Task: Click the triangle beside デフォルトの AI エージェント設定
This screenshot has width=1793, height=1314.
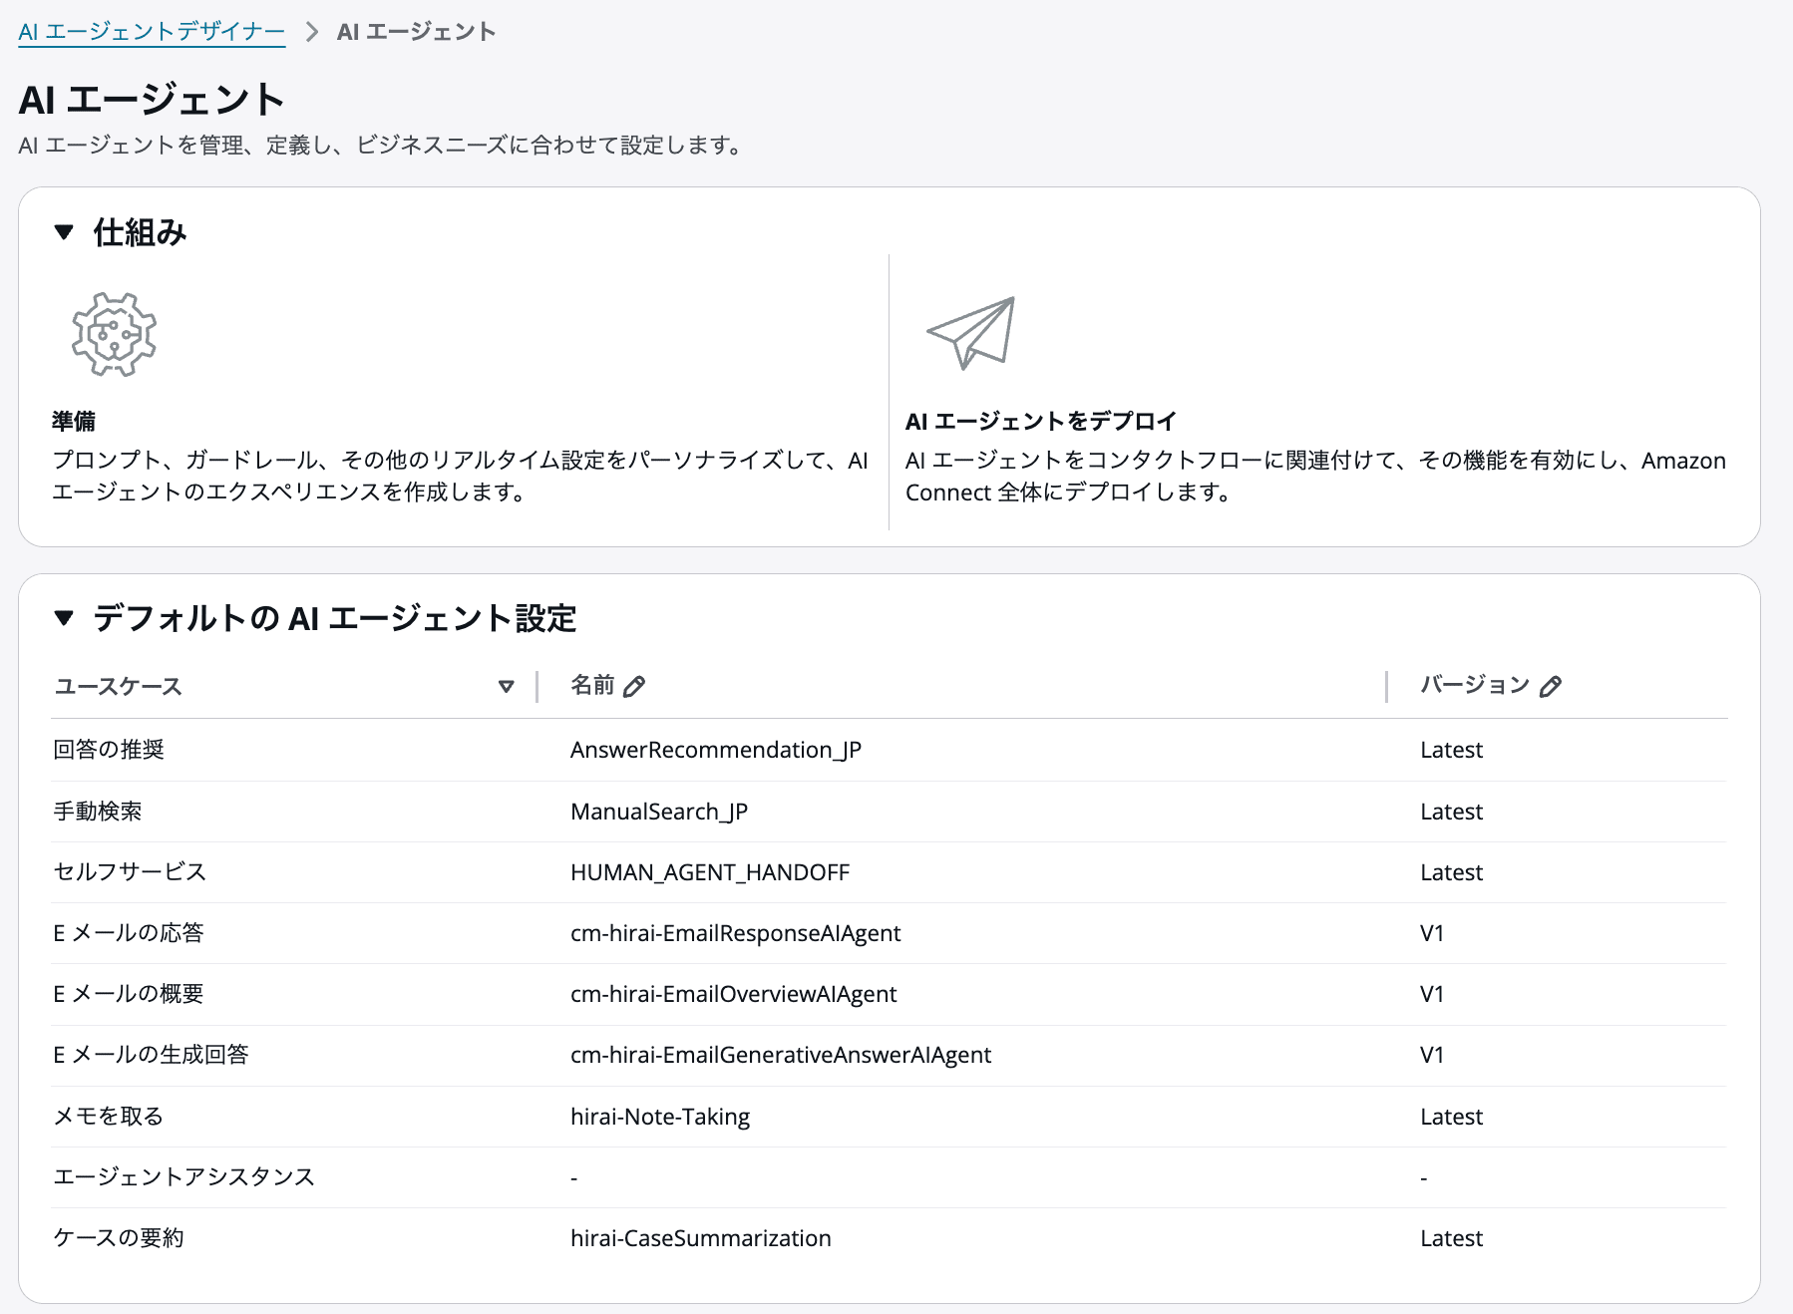Action: (64, 619)
